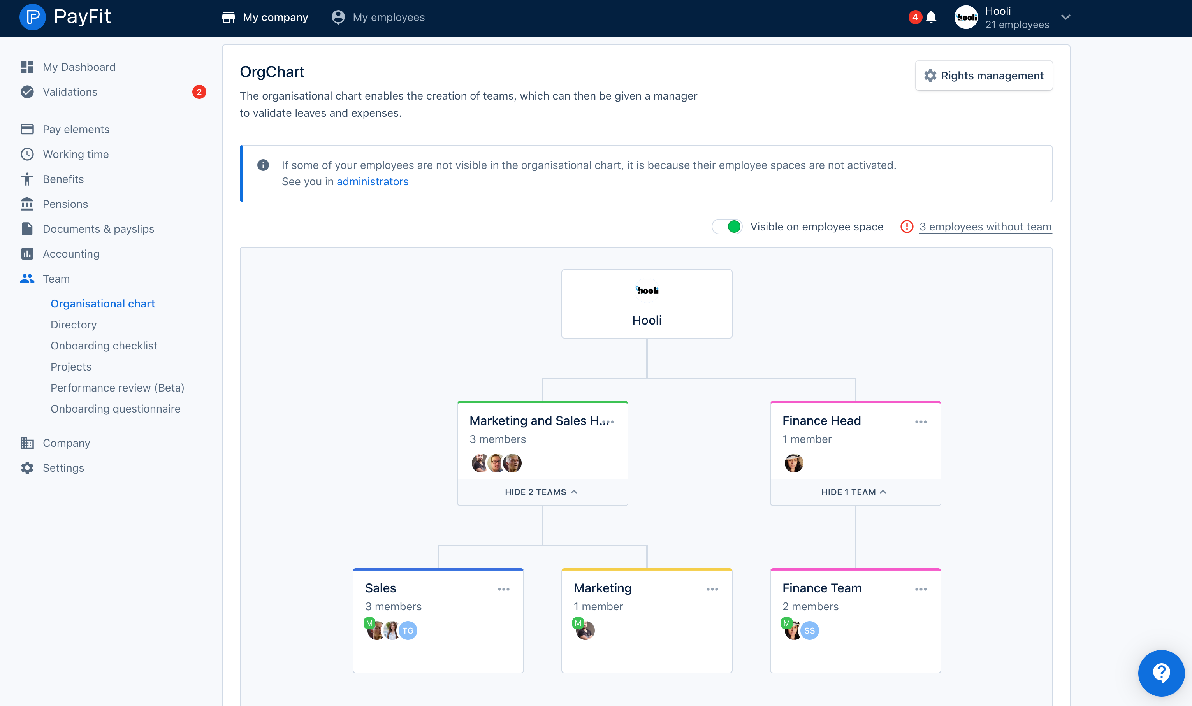Viewport: 1192px width, 706px height.
Task: Click the SS avatar in Finance Team
Action: [809, 631]
